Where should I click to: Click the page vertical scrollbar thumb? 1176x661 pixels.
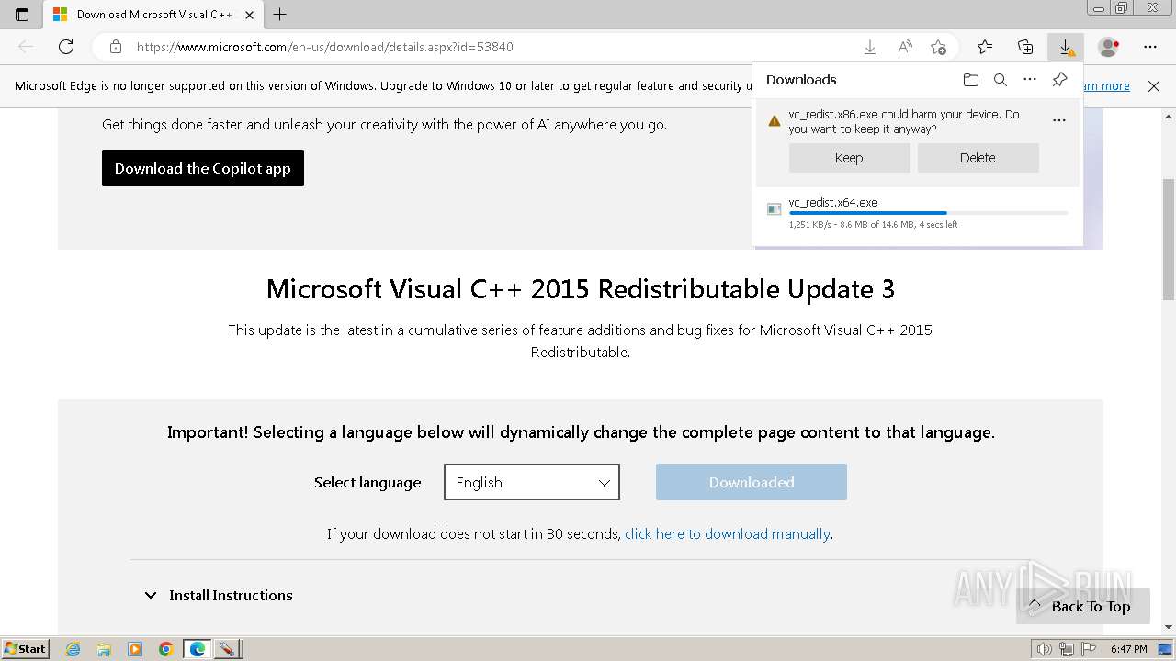pyautogui.click(x=1169, y=241)
